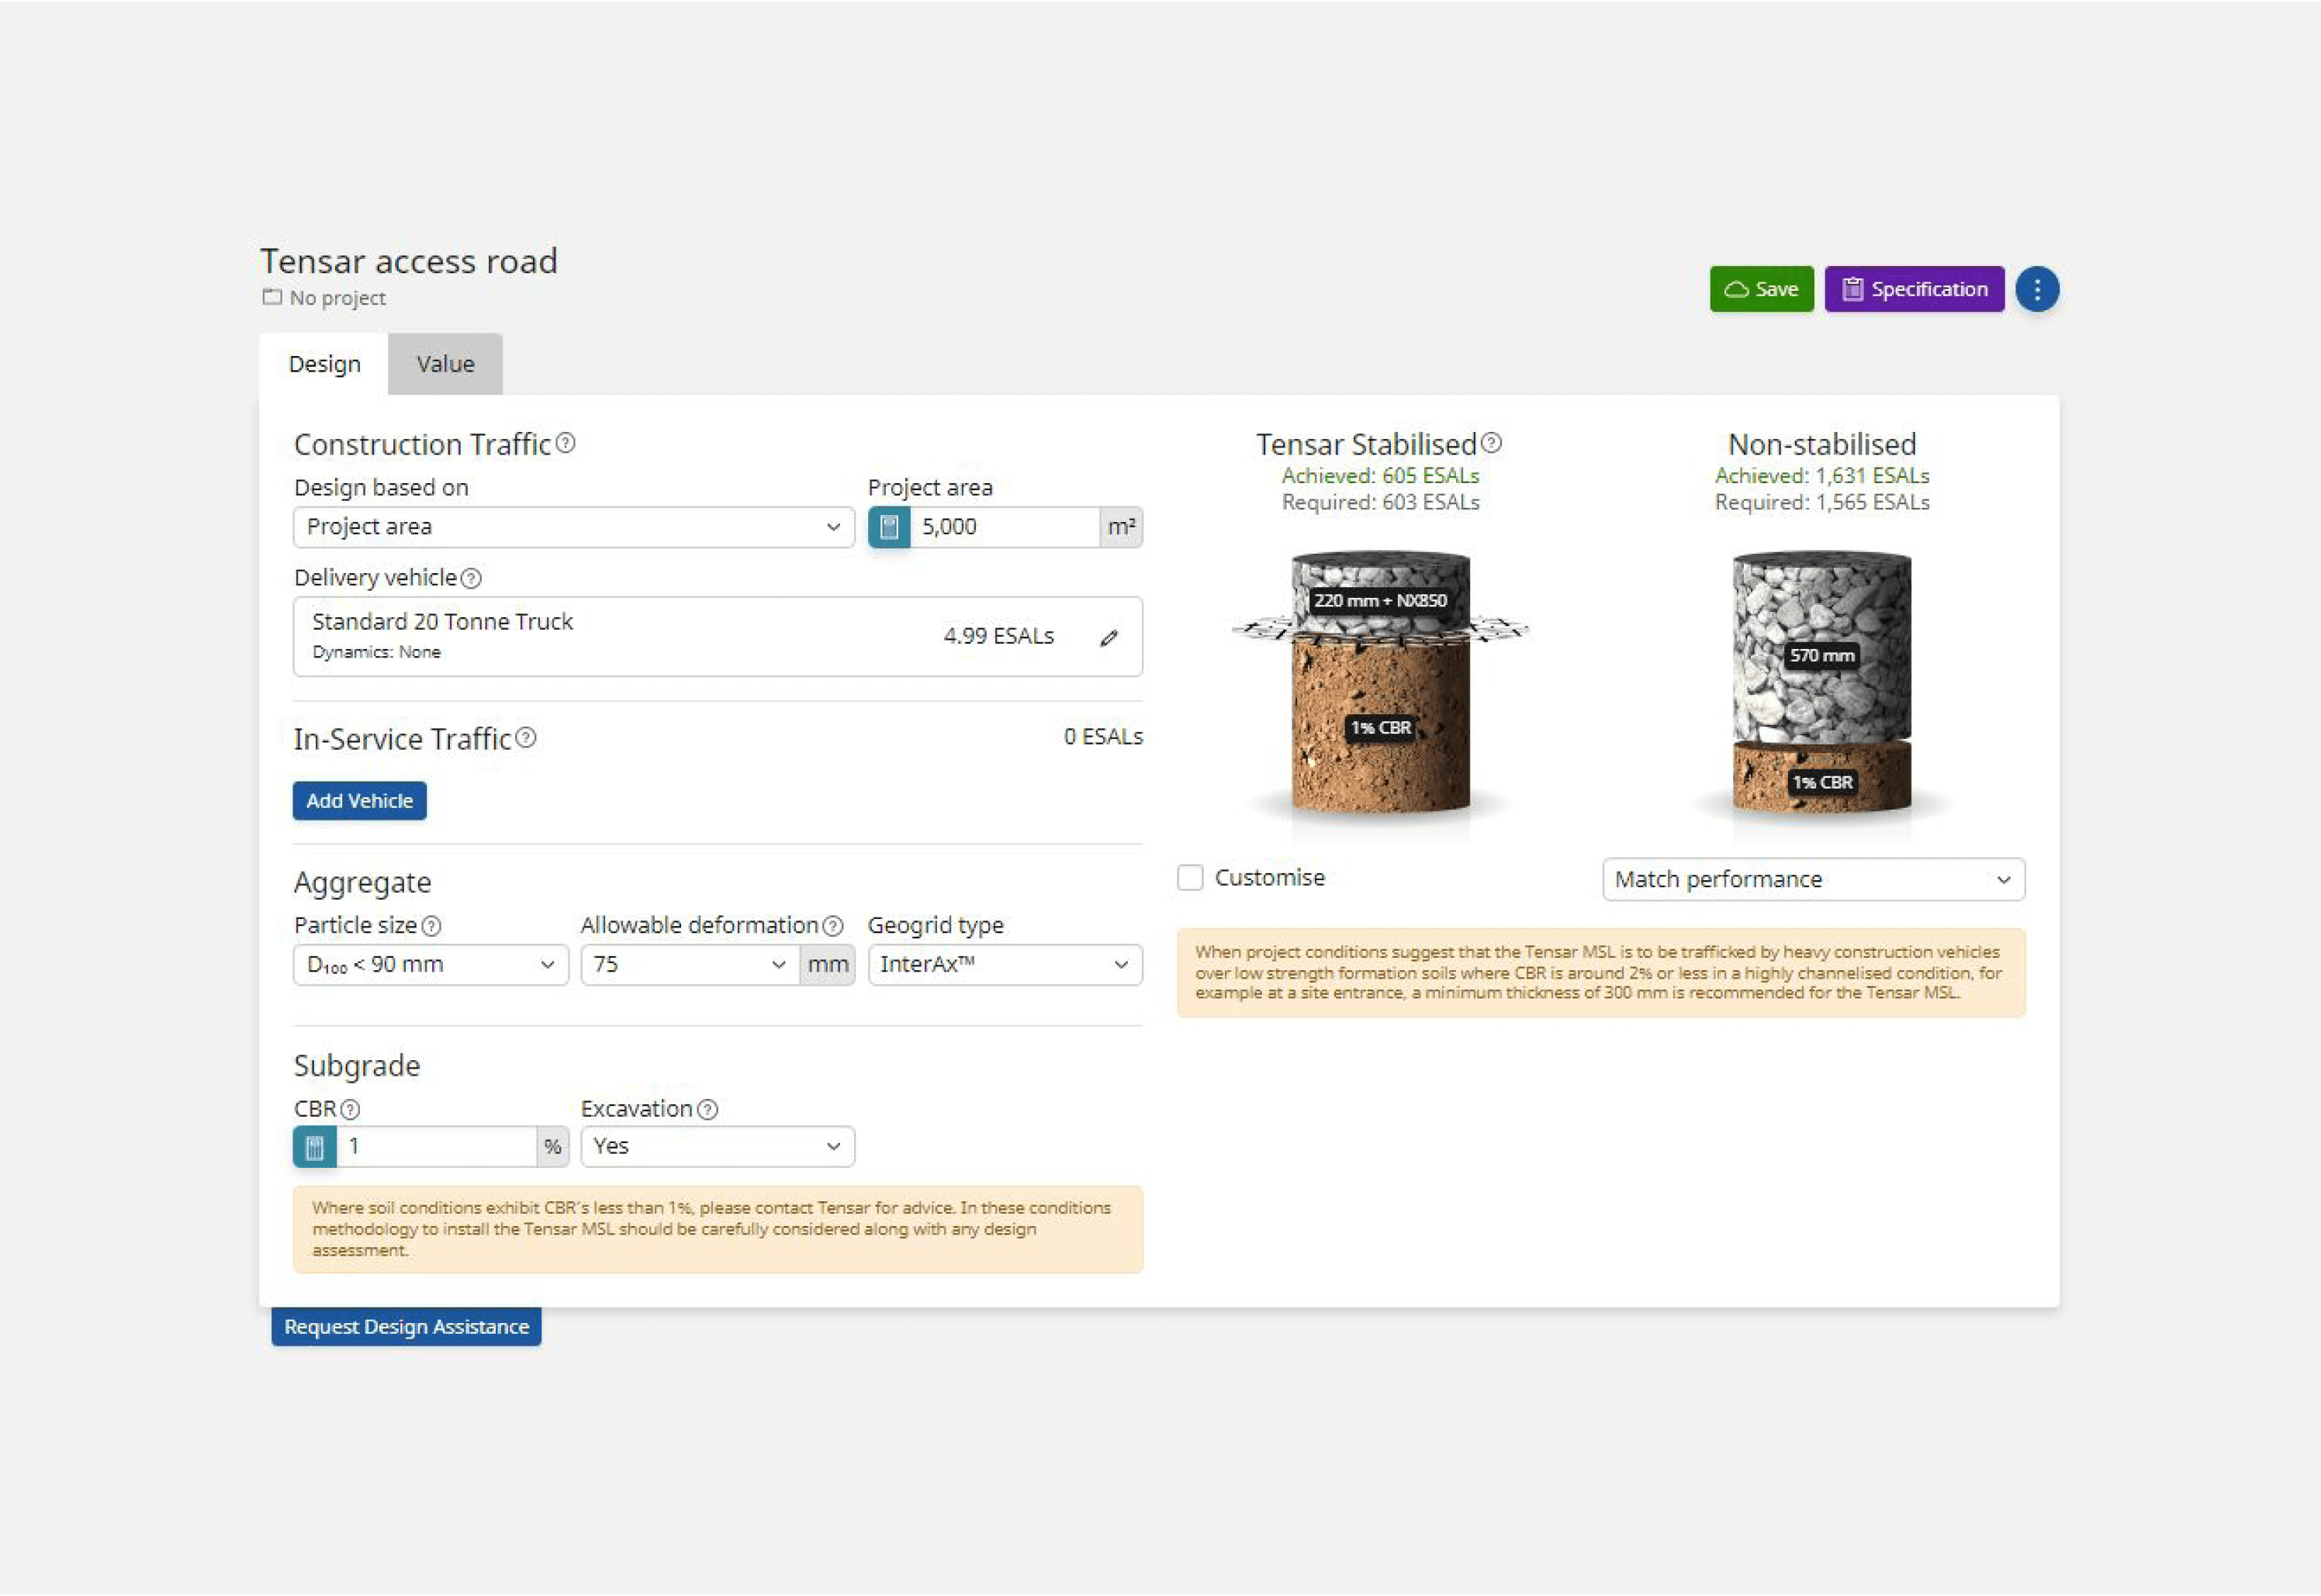
Task: Click the No project label
Action: [337, 298]
